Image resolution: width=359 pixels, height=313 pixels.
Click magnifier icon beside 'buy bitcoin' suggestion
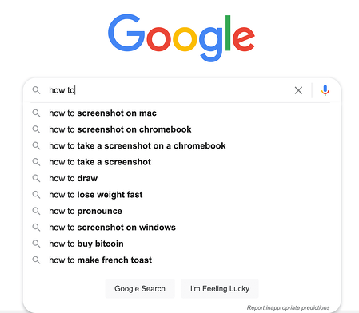(36, 244)
